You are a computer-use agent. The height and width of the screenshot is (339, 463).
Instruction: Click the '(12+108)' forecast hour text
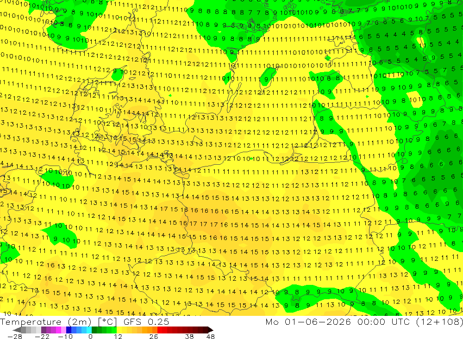(x=440, y=322)
